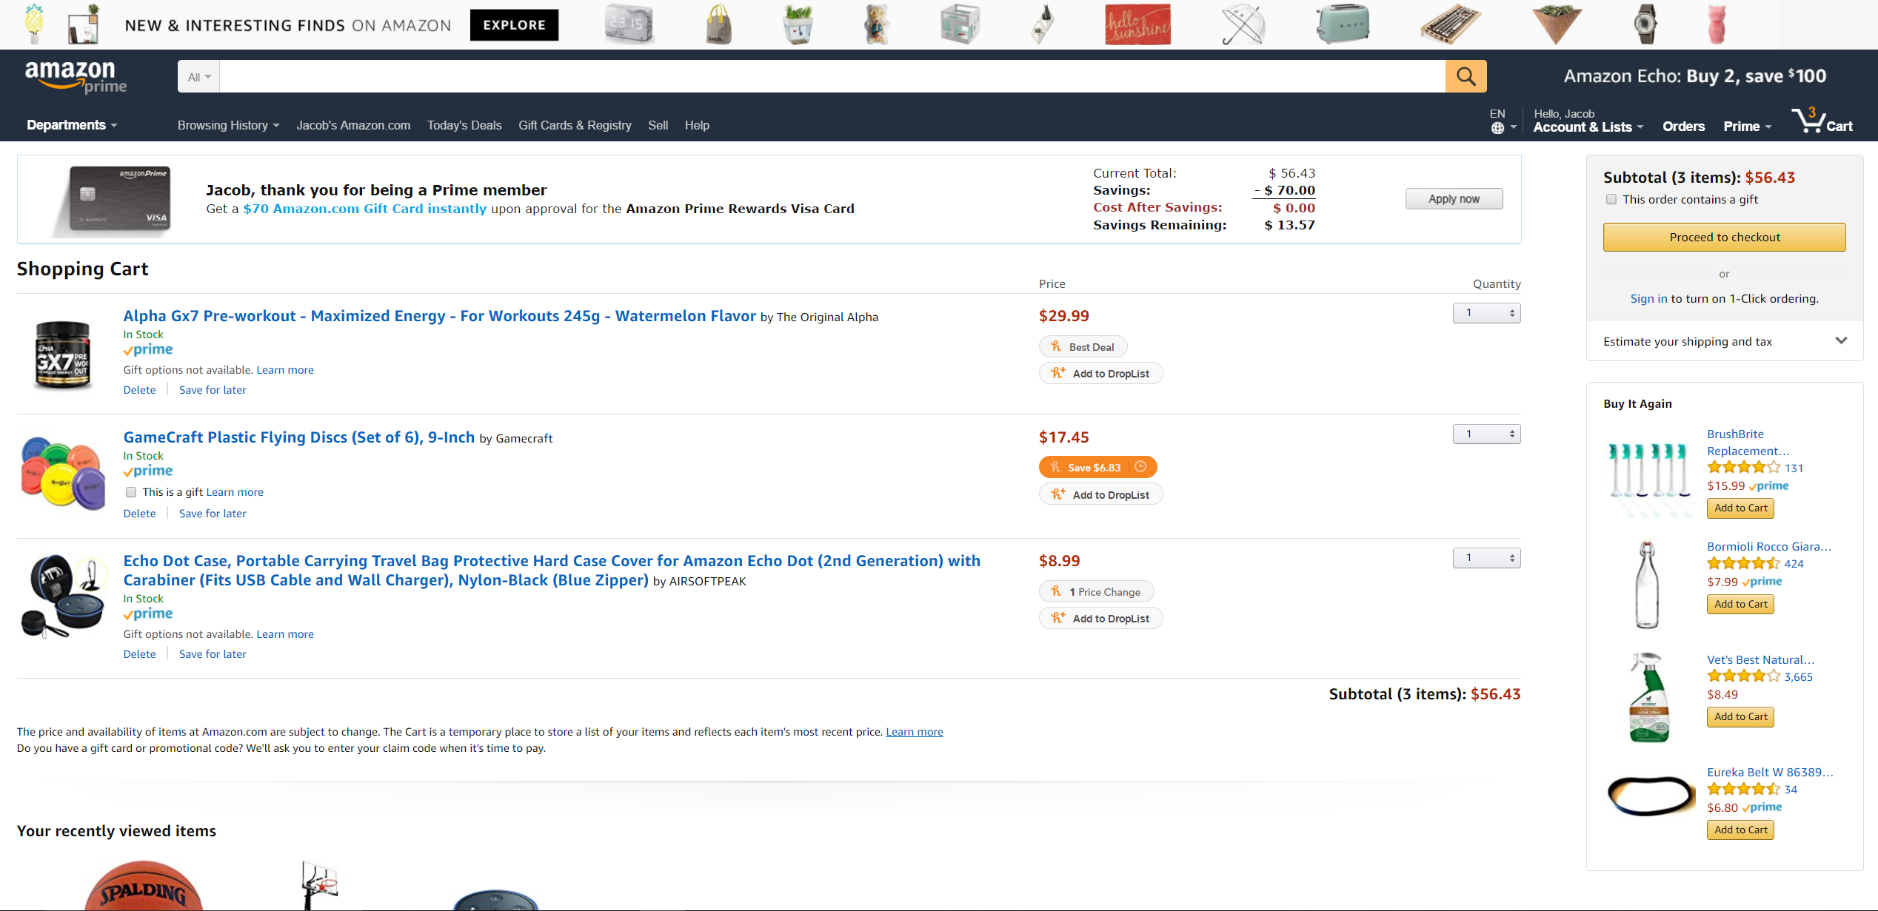Add BrushBrite Replacement to cart
This screenshot has width=1878, height=911.
click(x=1740, y=508)
